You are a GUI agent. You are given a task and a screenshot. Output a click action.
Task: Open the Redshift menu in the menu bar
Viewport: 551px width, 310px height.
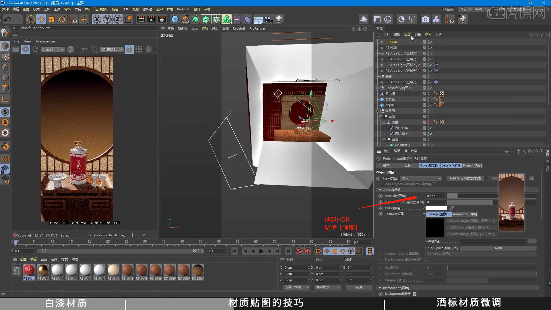(x=183, y=9)
